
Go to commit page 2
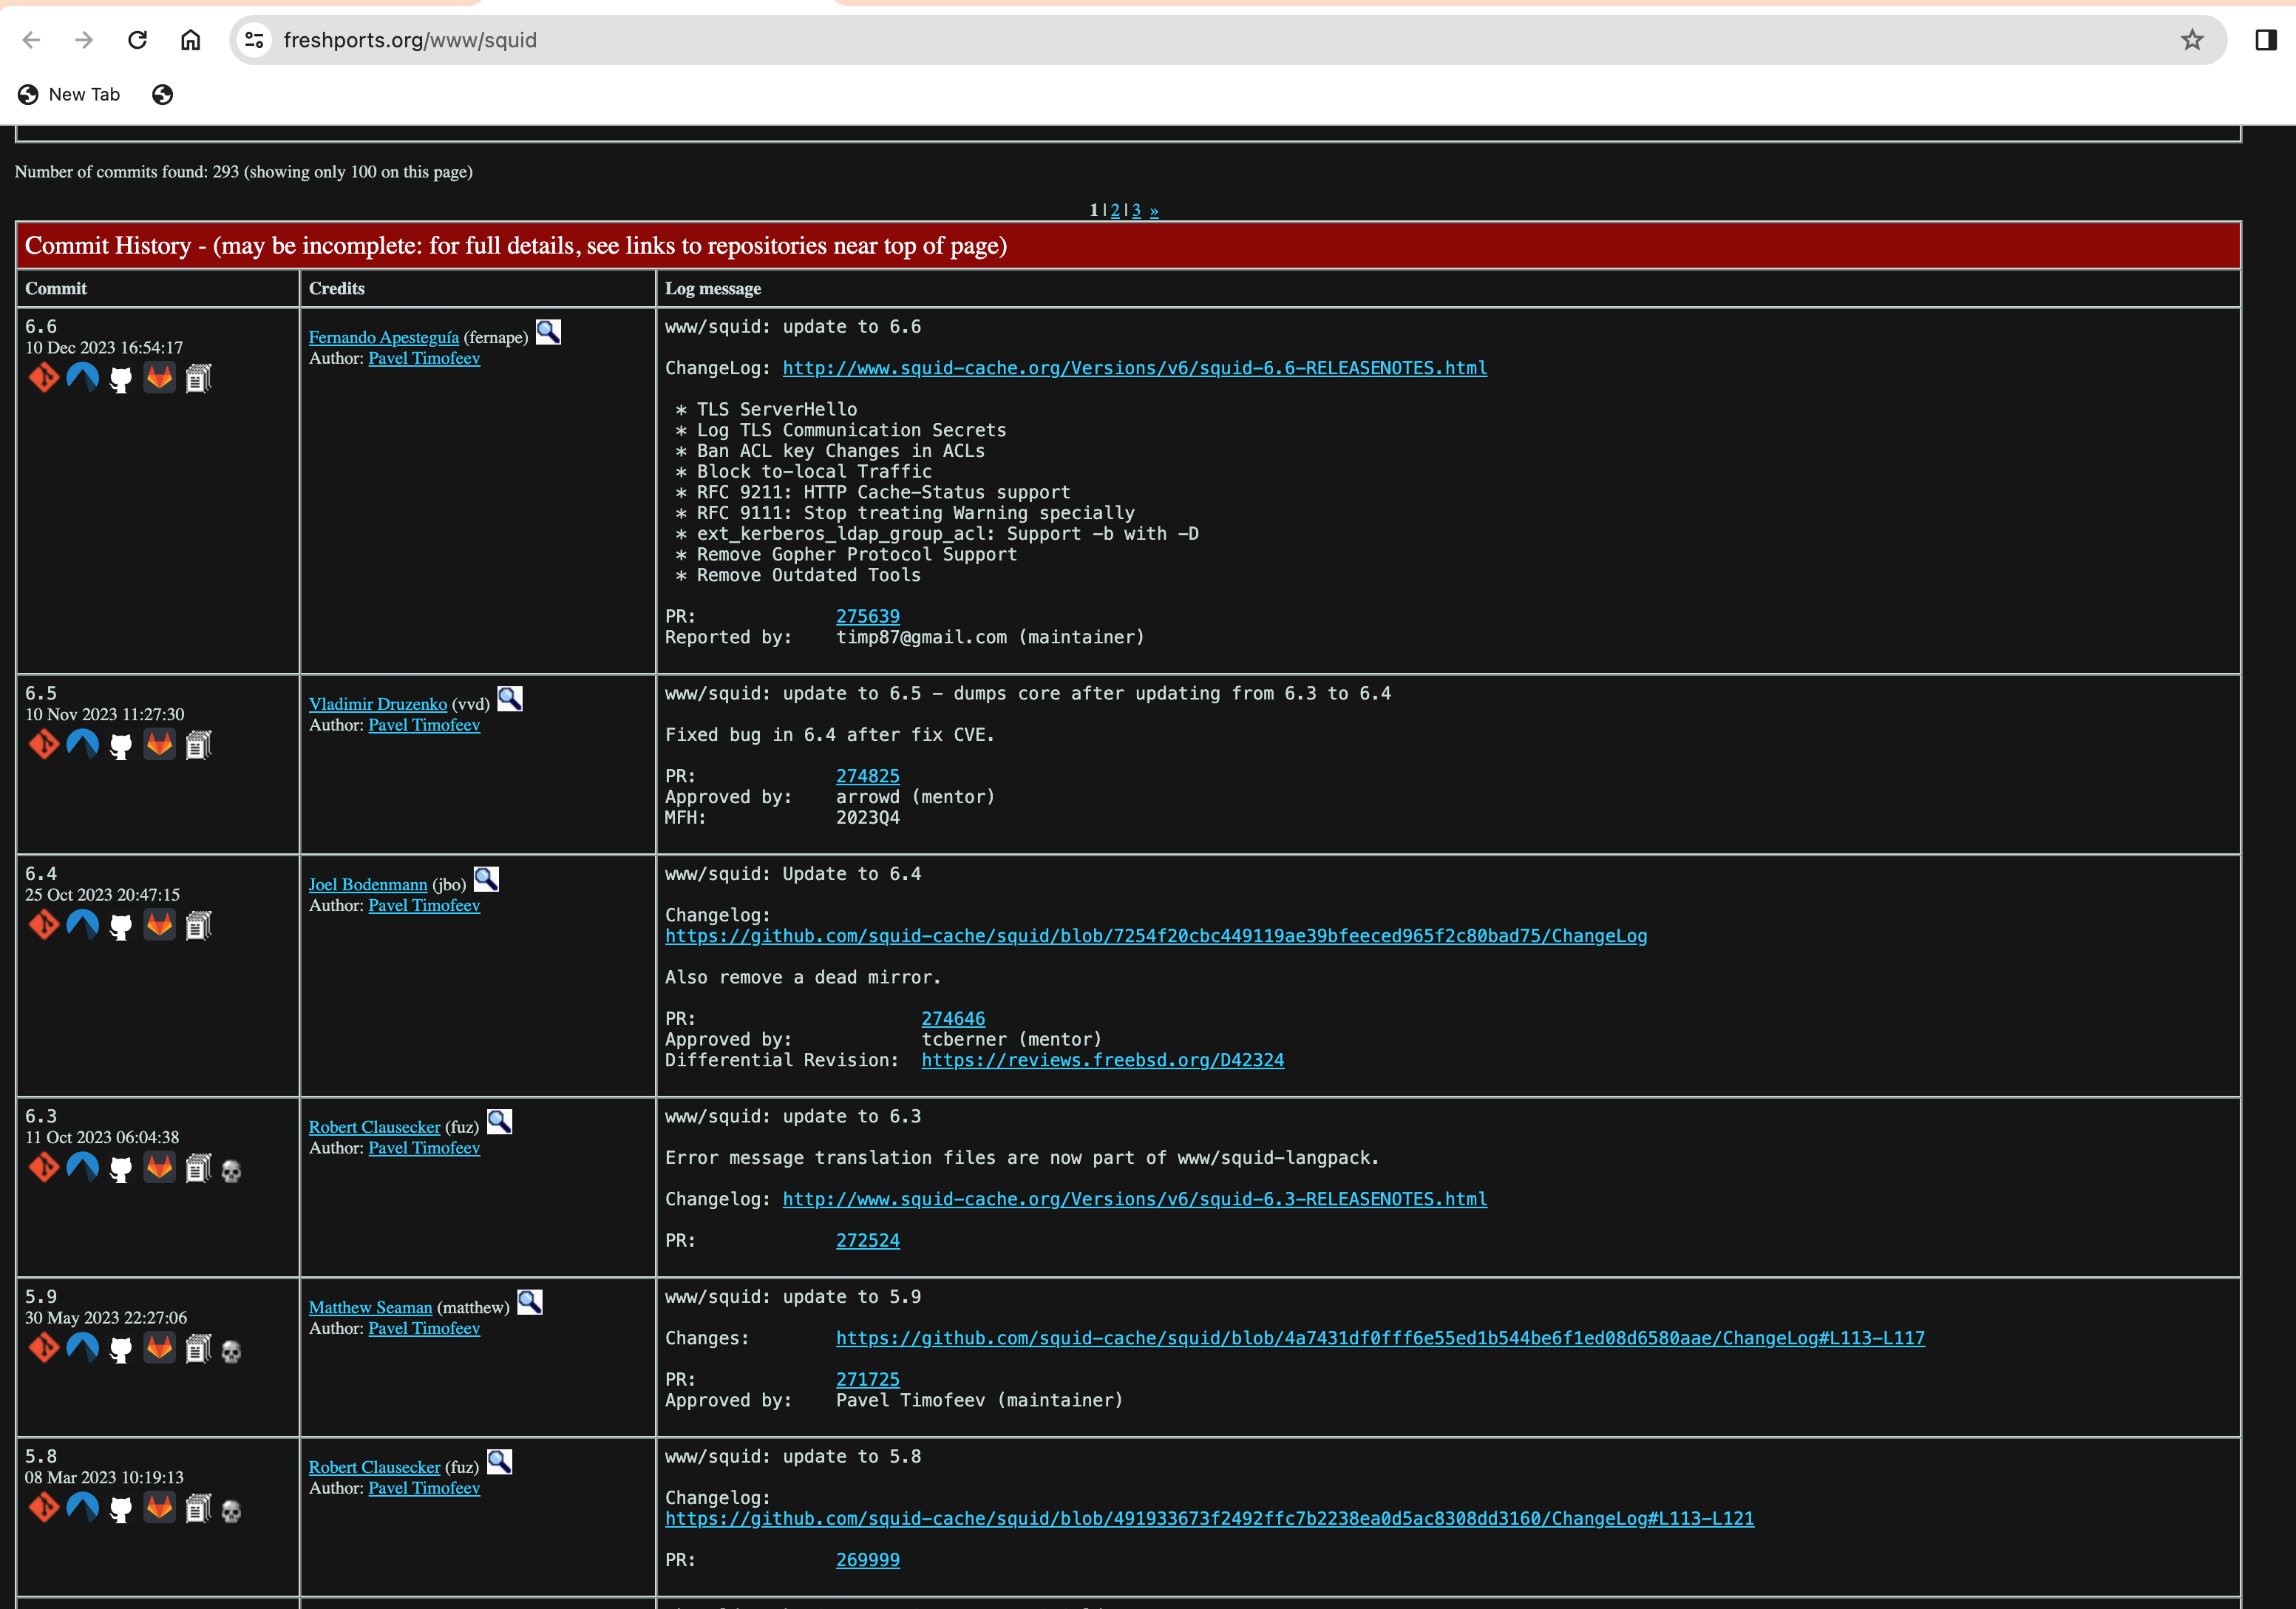[x=1115, y=210]
